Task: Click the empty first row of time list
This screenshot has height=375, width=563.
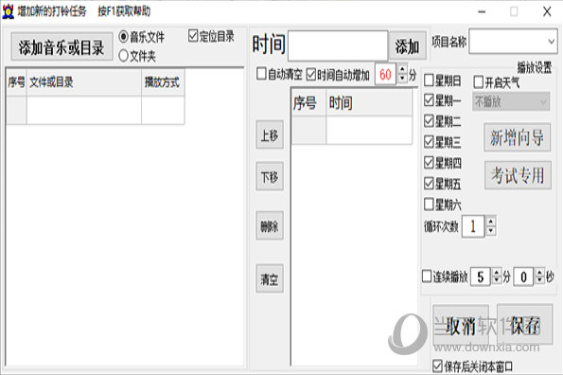Action: (x=352, y=130)
